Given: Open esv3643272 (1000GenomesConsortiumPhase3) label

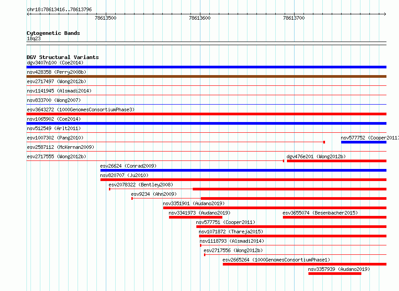Looking at the screenshot, I should click(x=81, y=110).
